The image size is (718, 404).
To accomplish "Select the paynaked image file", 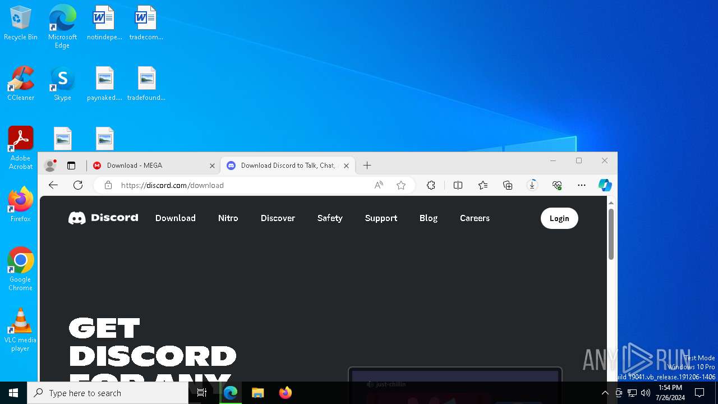I will click(x=104, y=84).
